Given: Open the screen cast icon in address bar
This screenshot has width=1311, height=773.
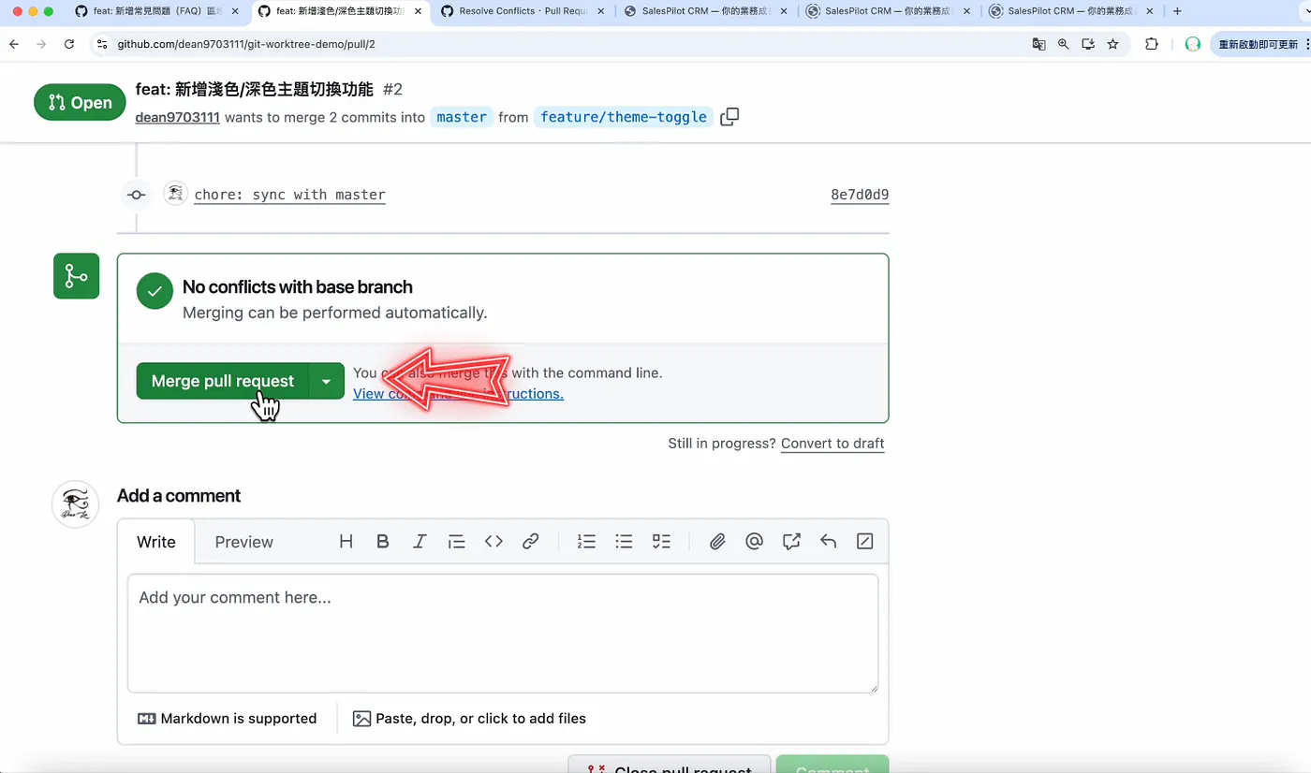Looking at the screenshot, I should 1088,44.
